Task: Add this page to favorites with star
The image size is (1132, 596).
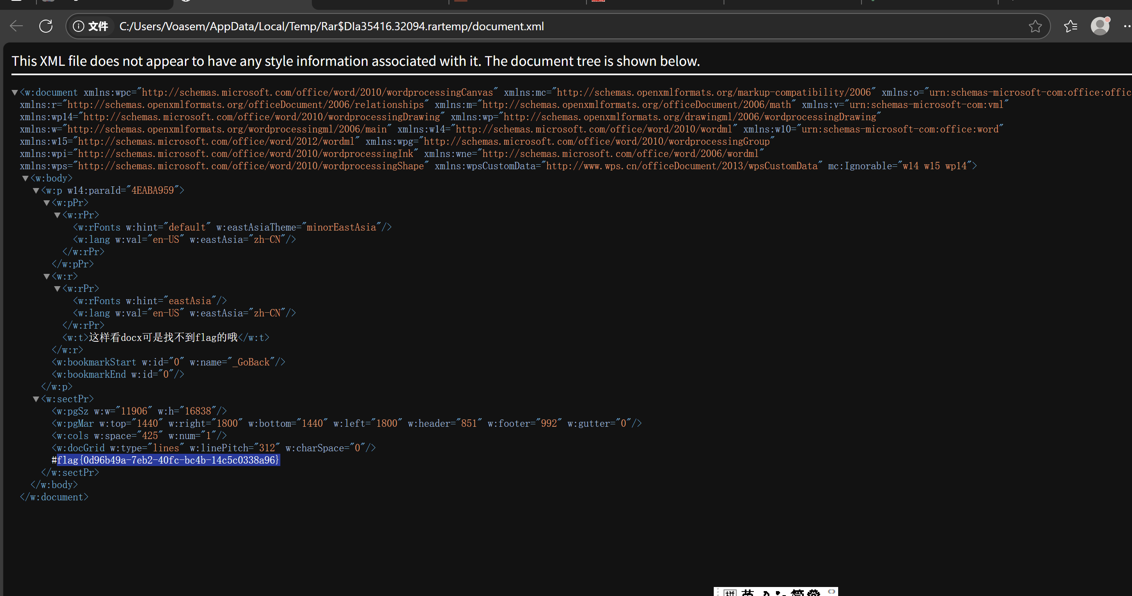Action: pyautogui.click(x=1035, y=26)
